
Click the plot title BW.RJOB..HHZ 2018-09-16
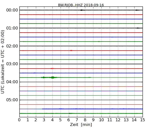[x=81, y=5]
